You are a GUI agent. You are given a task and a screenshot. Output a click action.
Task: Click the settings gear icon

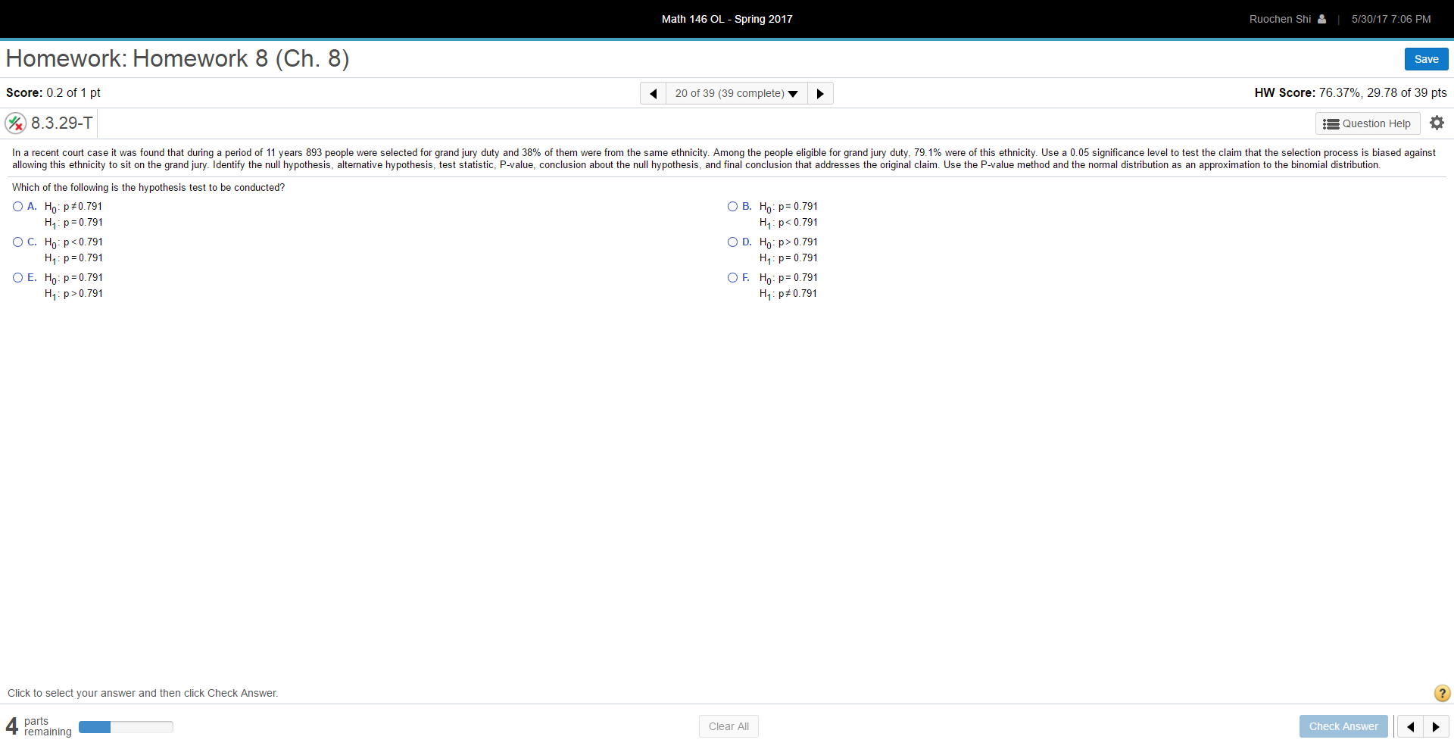pos(1437,123)
